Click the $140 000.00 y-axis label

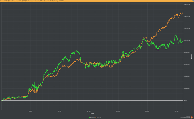click(x=187, y=17)
